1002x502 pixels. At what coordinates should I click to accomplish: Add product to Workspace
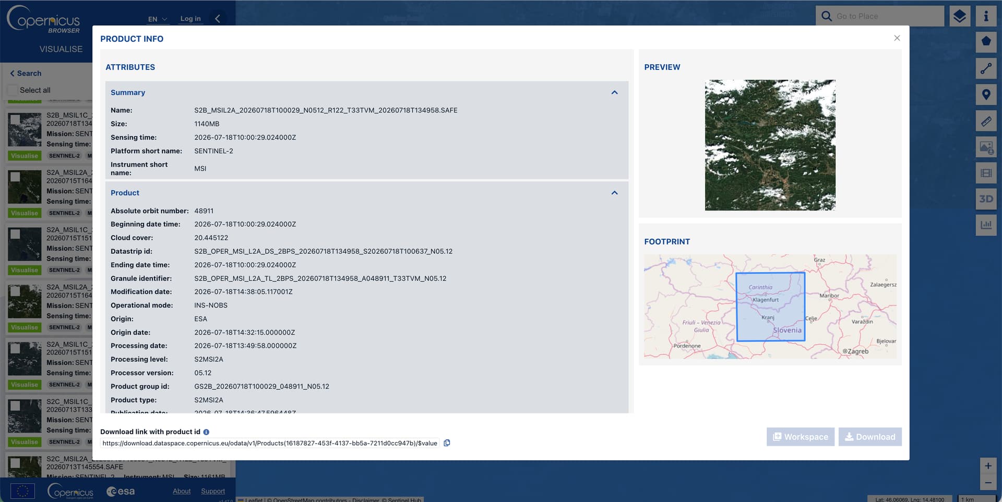tap(800, 437)
